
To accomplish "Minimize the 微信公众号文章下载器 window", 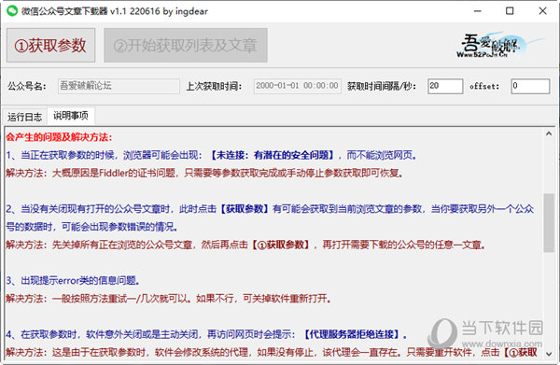I will point(478,11).
